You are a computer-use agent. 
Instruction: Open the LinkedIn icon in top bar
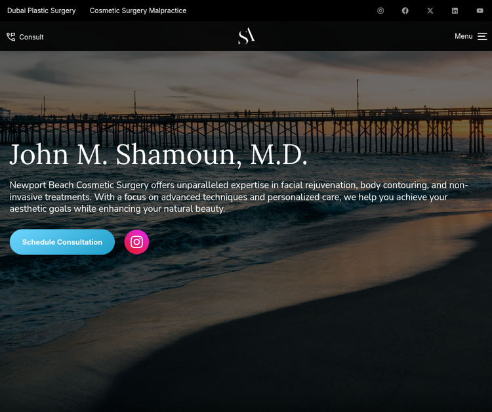click(x=455, y=10)
